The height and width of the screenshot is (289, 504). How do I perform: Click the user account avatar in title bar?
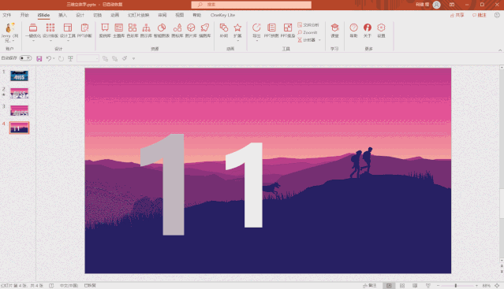[x=436, y=5]
